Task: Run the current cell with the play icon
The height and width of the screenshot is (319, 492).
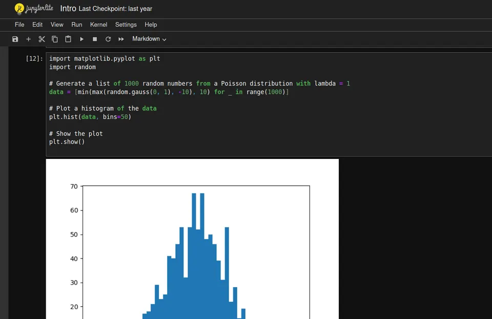Action: coord(81,39)
